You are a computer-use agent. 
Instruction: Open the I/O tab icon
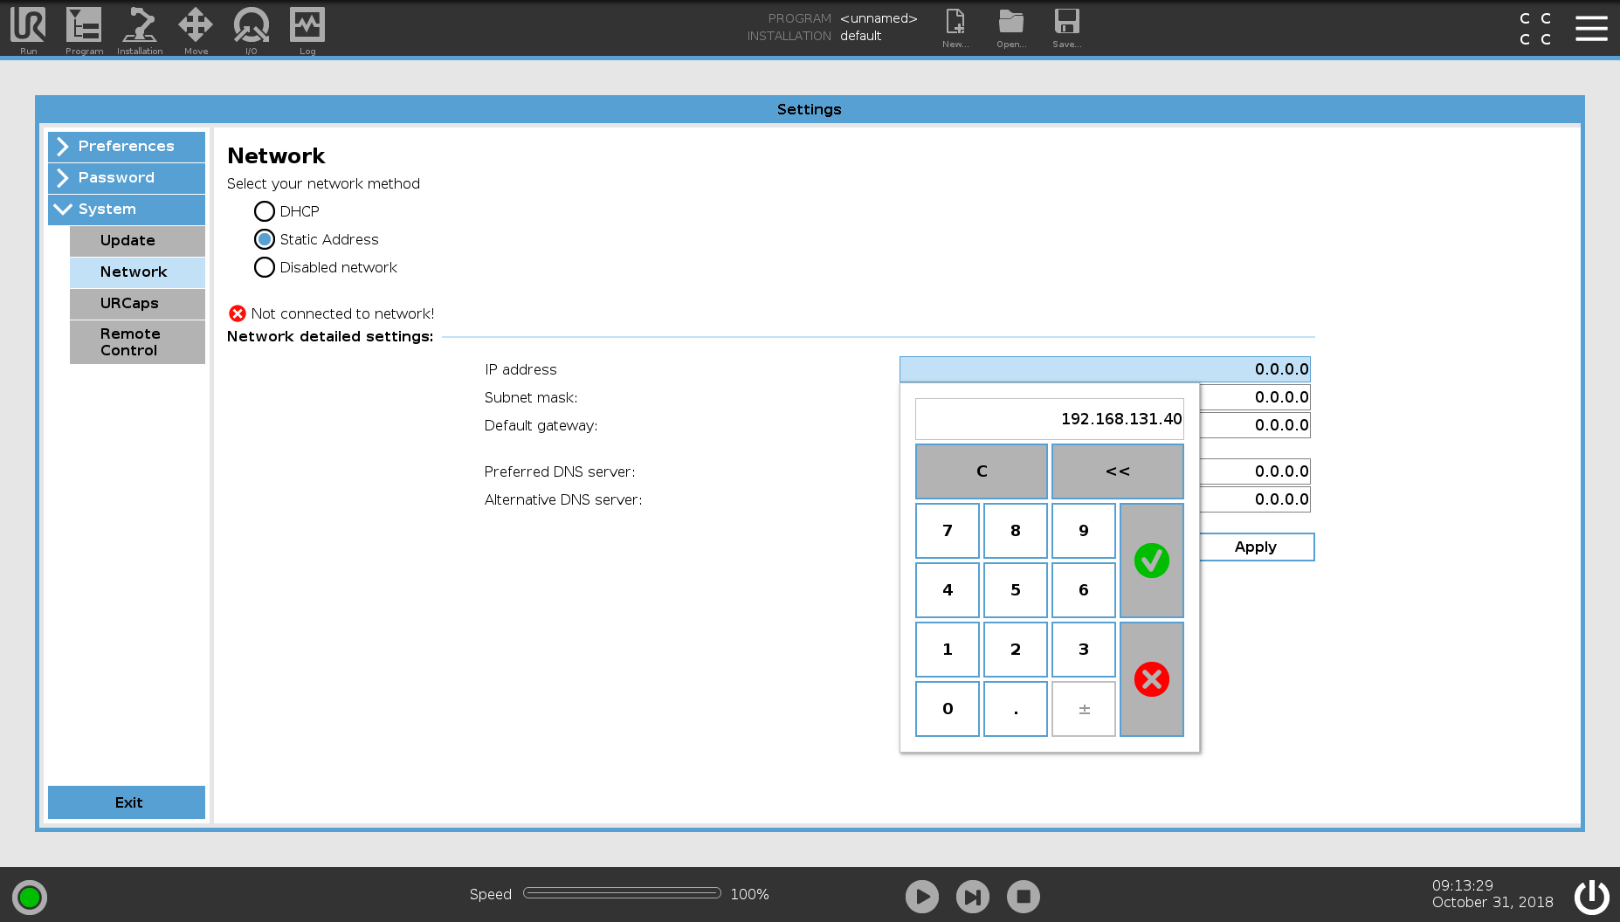[252, 25]
